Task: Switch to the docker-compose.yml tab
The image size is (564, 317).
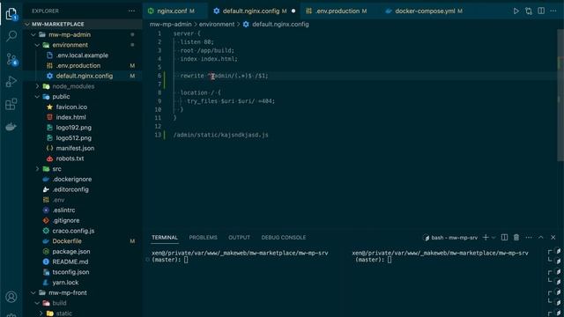Action: point(425,11)
